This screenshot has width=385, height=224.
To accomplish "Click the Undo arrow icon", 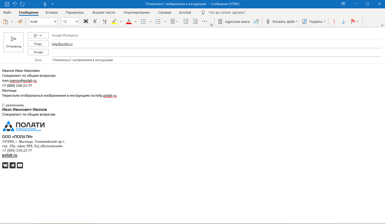I will pos(15,4).
